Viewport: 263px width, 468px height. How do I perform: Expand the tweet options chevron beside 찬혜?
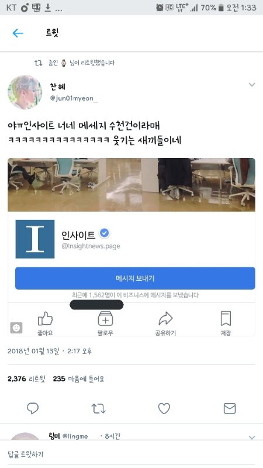pos(252,85)
